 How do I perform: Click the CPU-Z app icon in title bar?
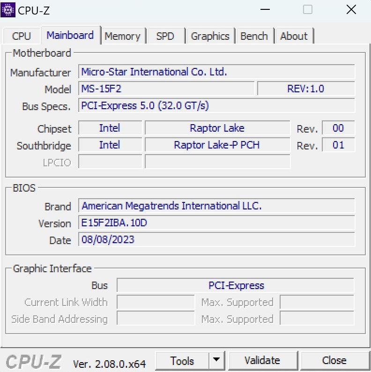point(8,10)
